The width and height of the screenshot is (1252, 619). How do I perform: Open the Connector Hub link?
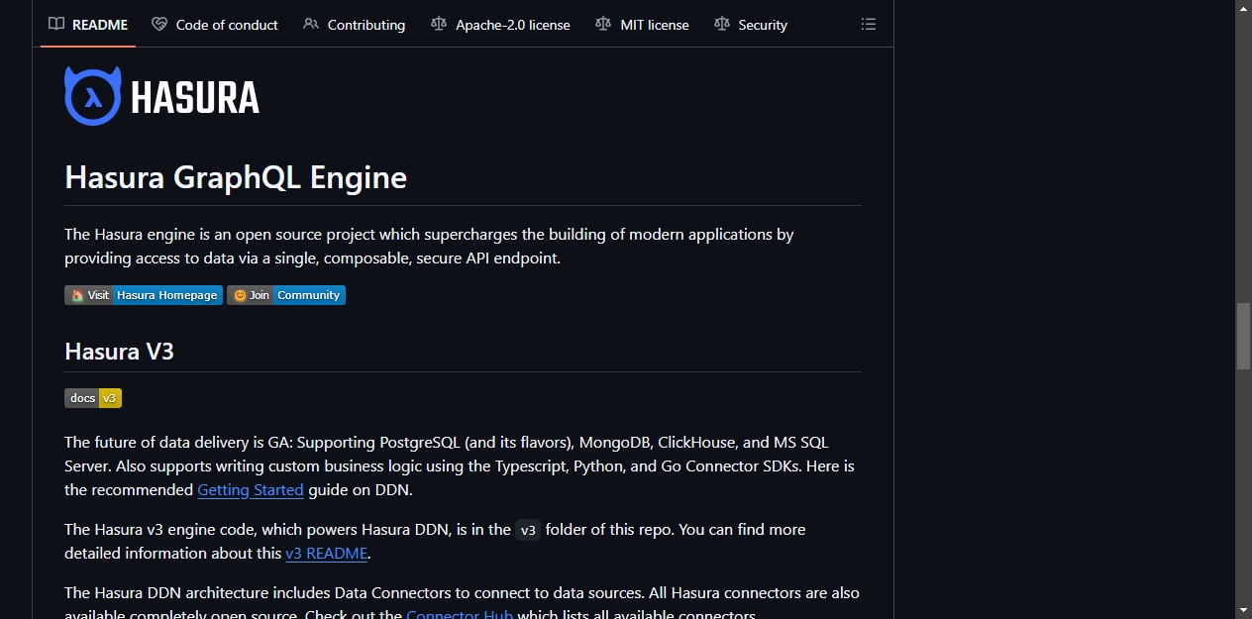click(460, 615)
